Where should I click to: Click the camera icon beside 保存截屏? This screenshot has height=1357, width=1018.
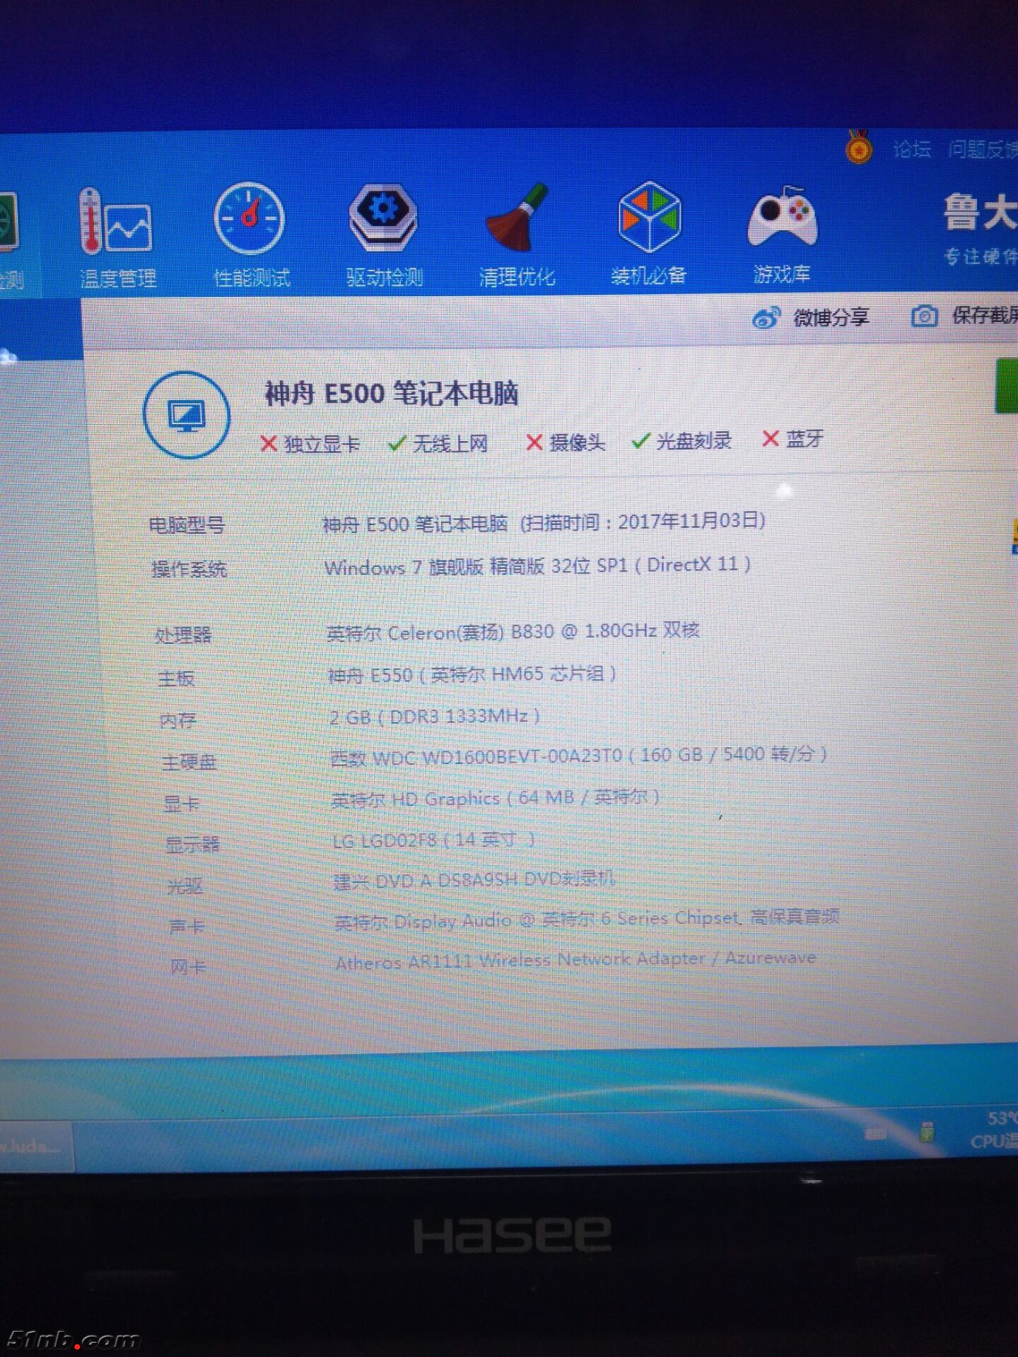click(x=924, y=316)
